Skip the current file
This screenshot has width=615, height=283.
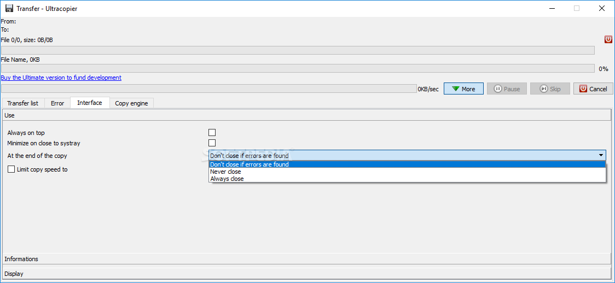coord(550,89)
